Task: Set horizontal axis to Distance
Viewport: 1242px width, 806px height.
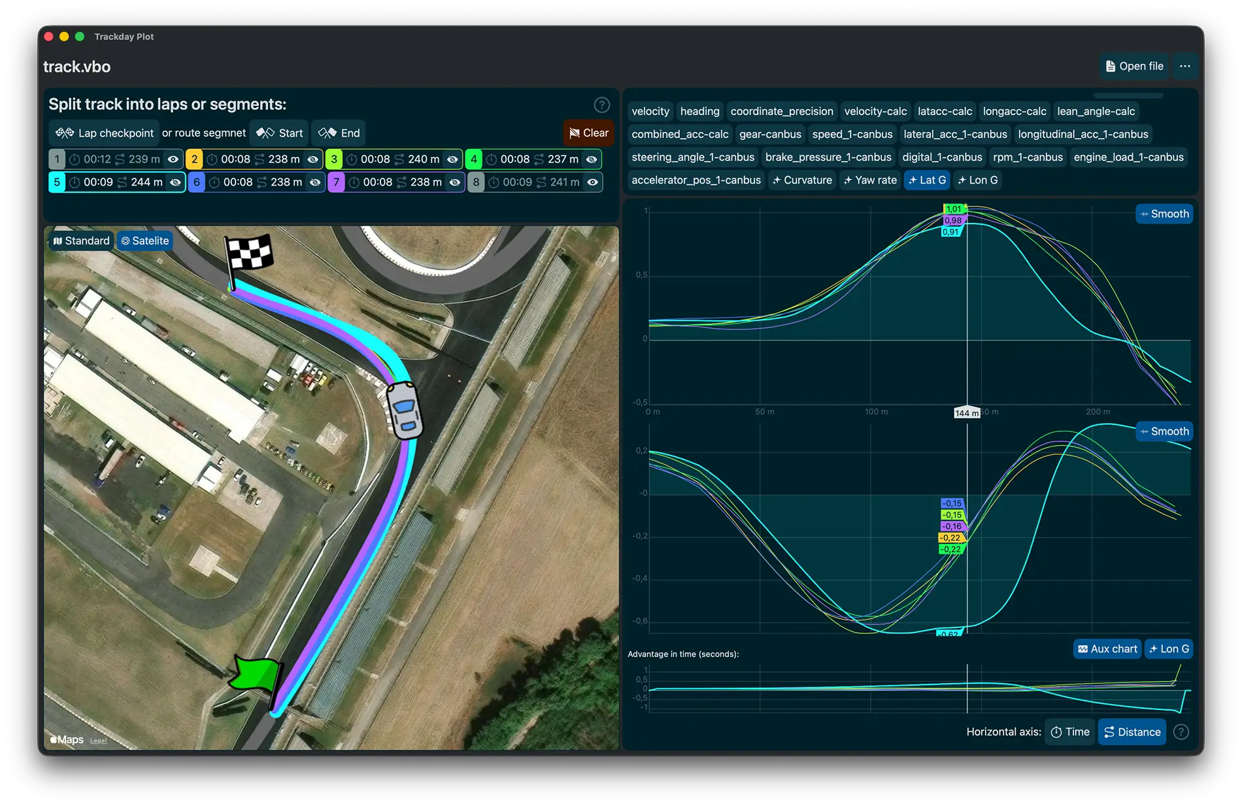Action: click(1132, 732)
